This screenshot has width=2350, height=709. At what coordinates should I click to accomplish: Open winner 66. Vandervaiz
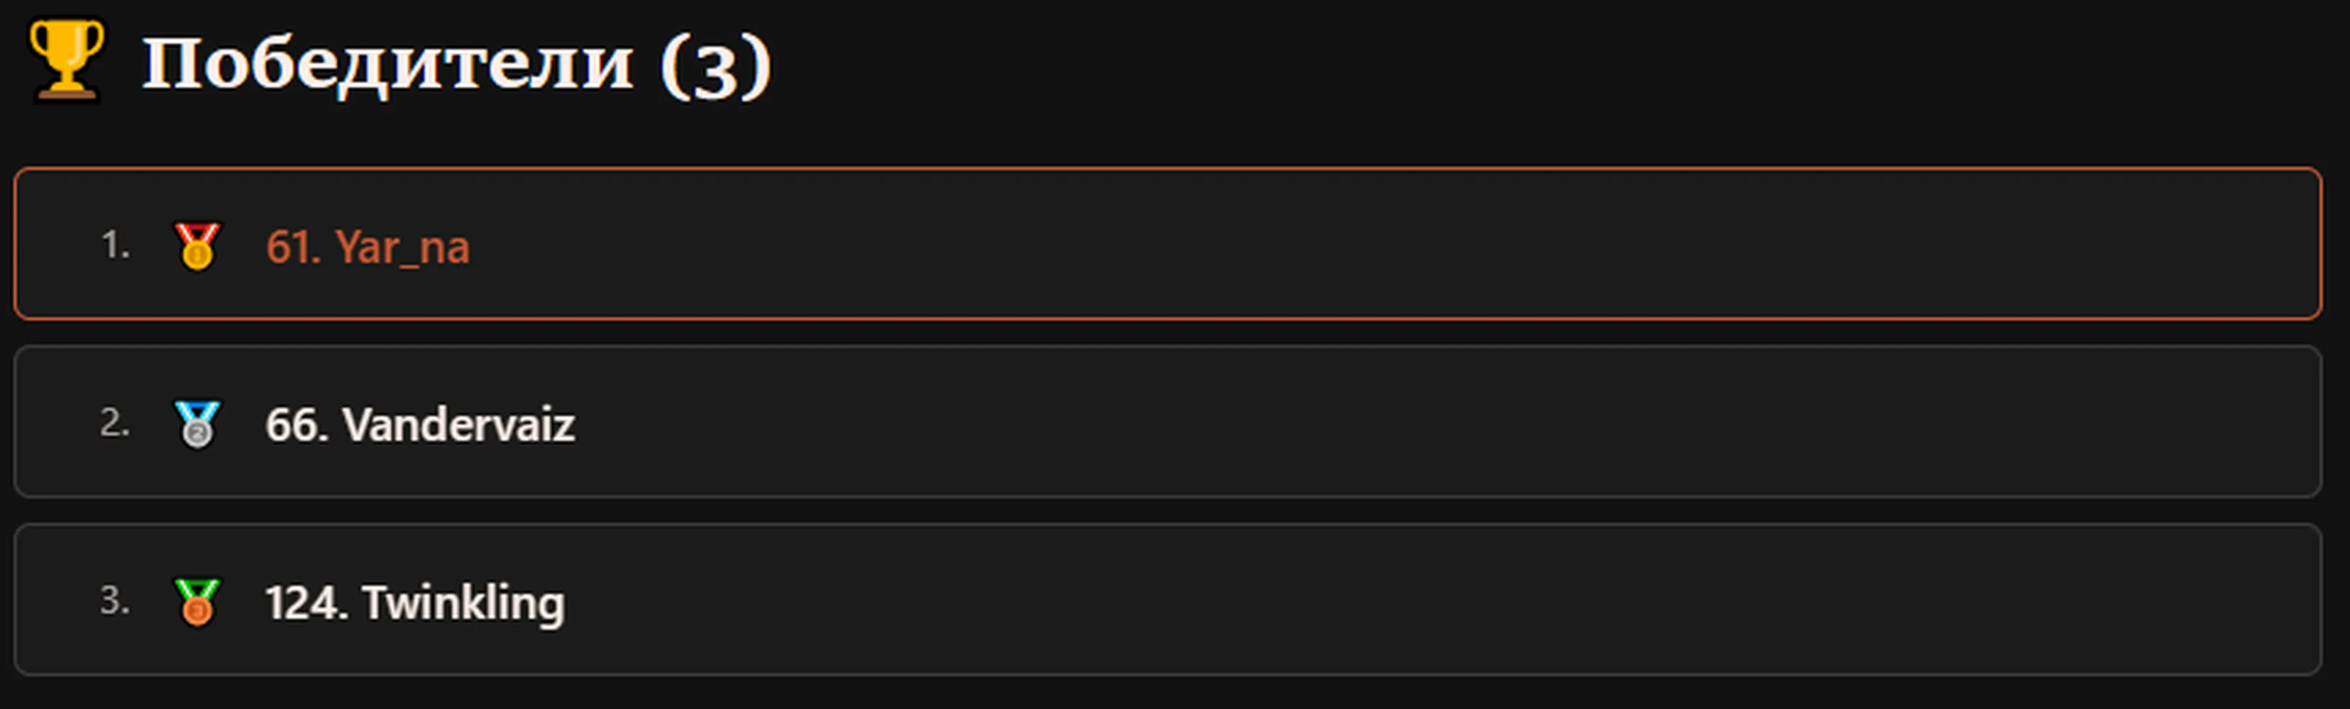[x=421, y=425]
